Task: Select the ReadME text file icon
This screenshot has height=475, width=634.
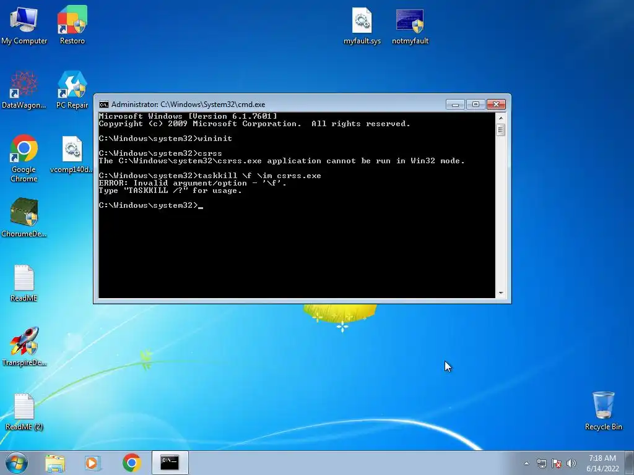Action: point(24,283)
